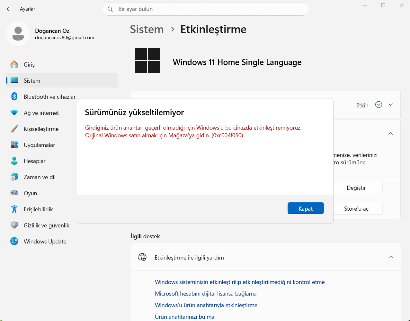This screenshot has height=321, width=410.
Task: Focus the Bir ayar bulun search field
Action: 205,9
